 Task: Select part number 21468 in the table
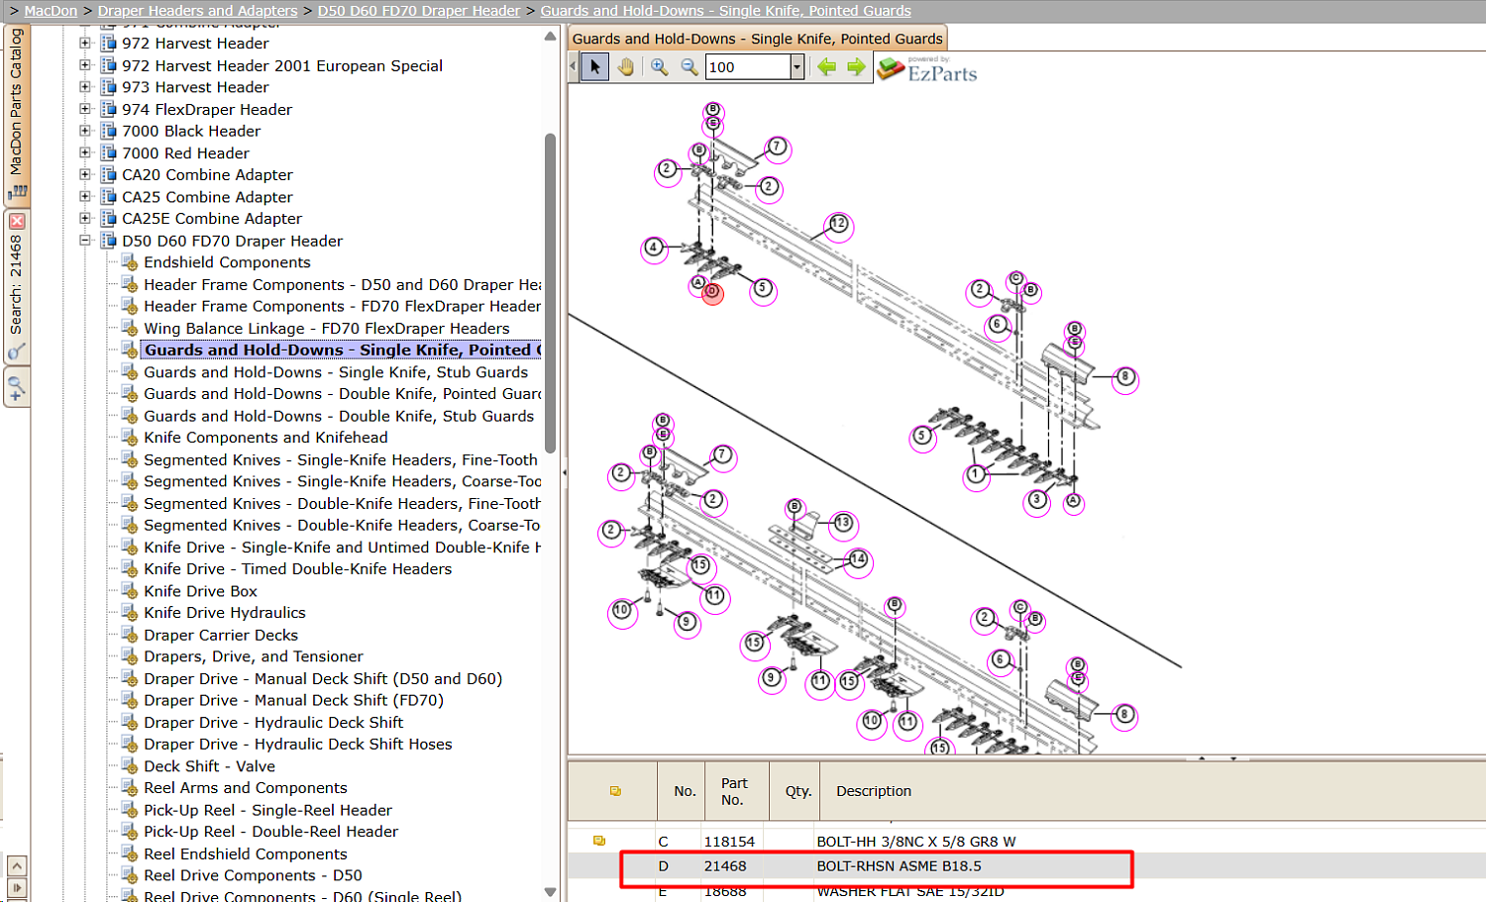pyautogui.click(x=725, y=866)
